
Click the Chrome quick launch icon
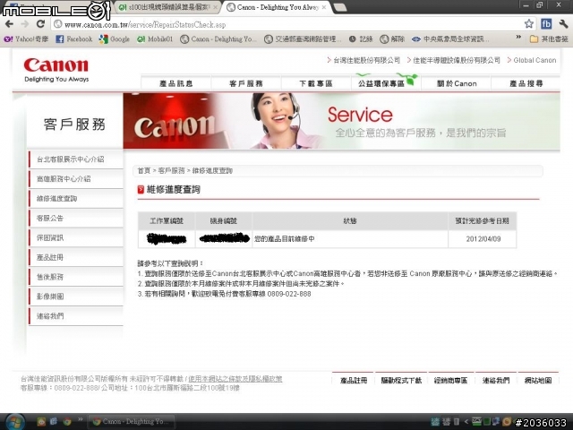coord(67,422)
